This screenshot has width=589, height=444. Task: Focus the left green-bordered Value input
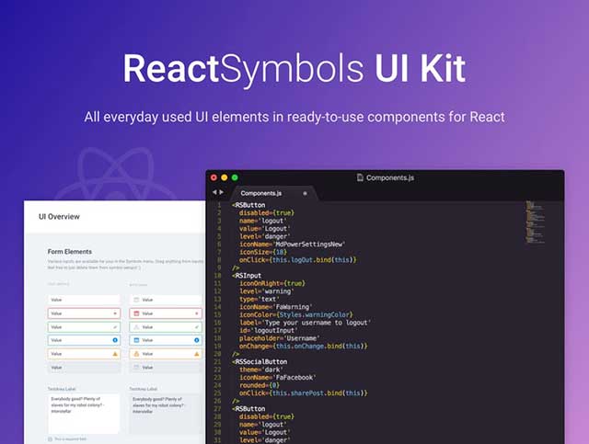(84, 327)
